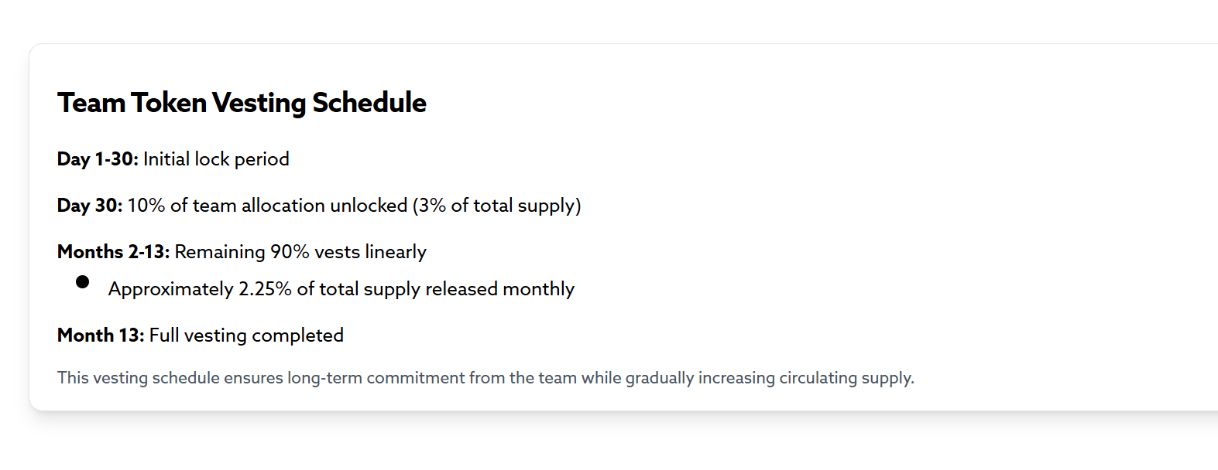
Task: Click the 'Full vesting completed' text
Action: click(x=246, y=335)
